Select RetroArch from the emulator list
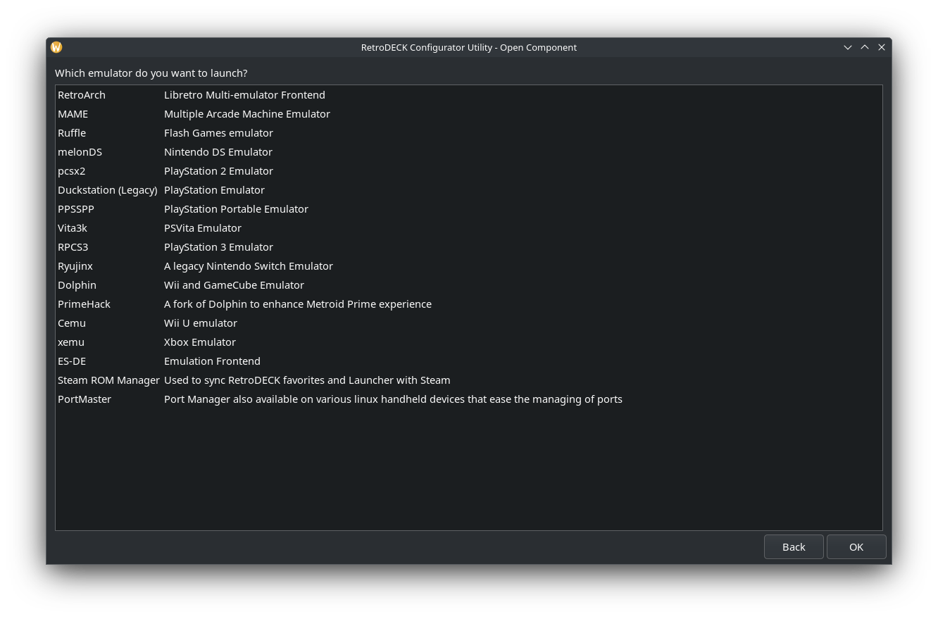The image size is (938, 619). (x=82, y=95)
